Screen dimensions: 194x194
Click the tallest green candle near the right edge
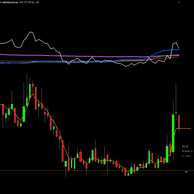pos(173,133)
